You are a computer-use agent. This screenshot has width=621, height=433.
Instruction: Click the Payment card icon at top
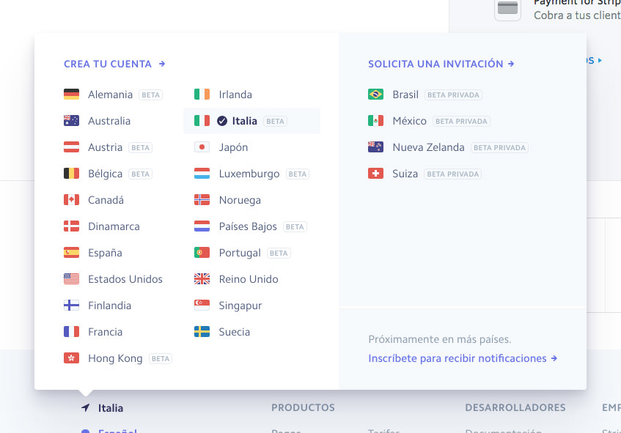click(x=507, y=9)
